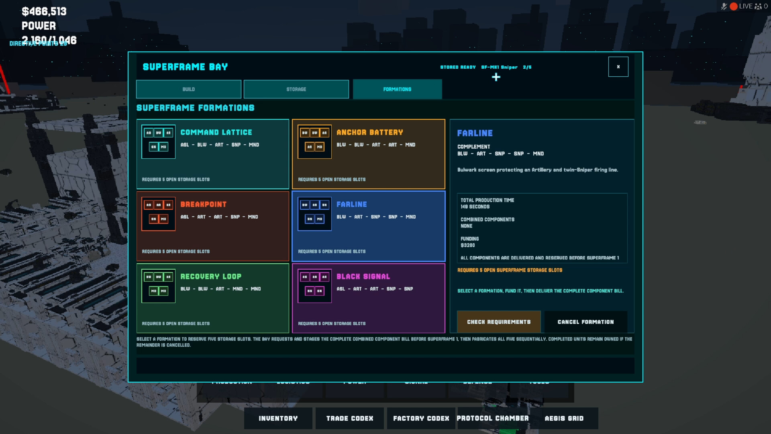Close the Superframe Bay window
The height and width of the screenshot is (434, 771).
(618, 67)
